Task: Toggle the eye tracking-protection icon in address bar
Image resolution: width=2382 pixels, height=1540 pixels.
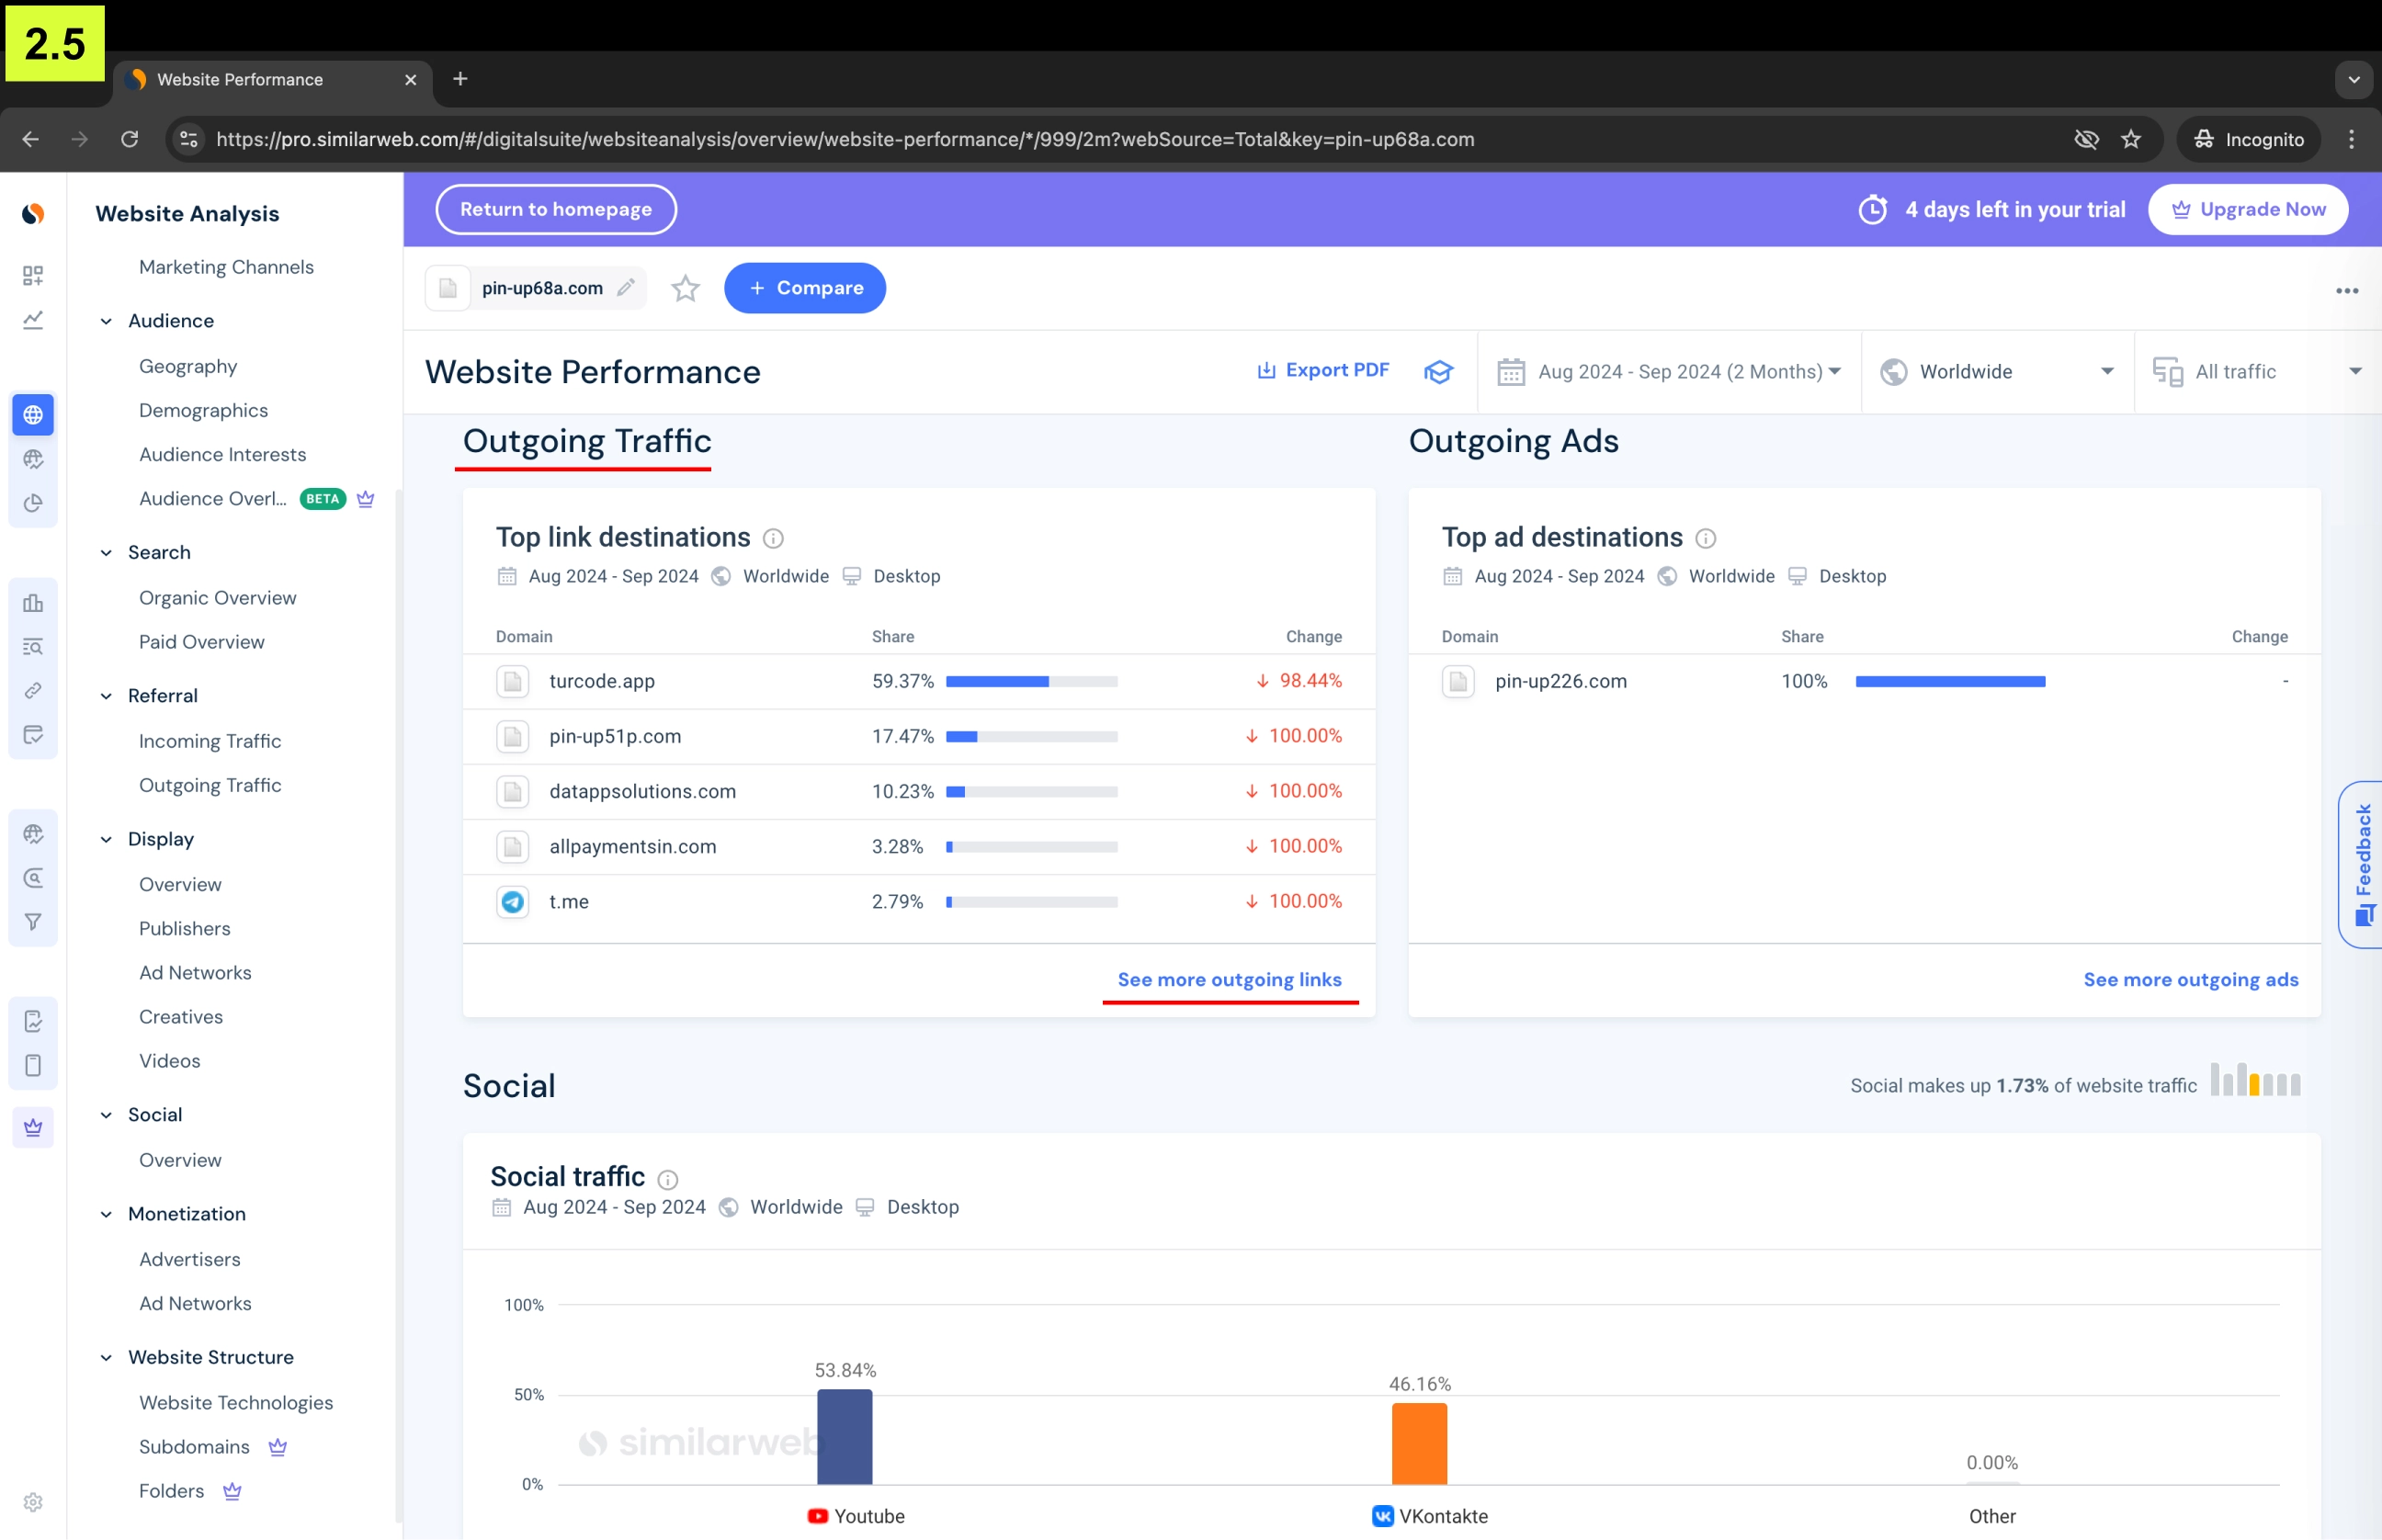Action: click(2086, 139)
